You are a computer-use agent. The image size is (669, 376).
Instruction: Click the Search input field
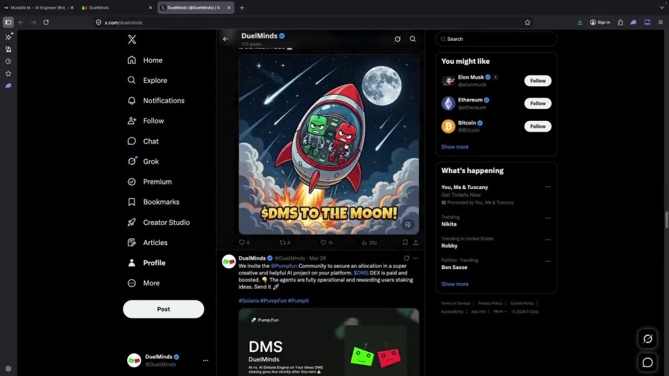tap(496, 39)
